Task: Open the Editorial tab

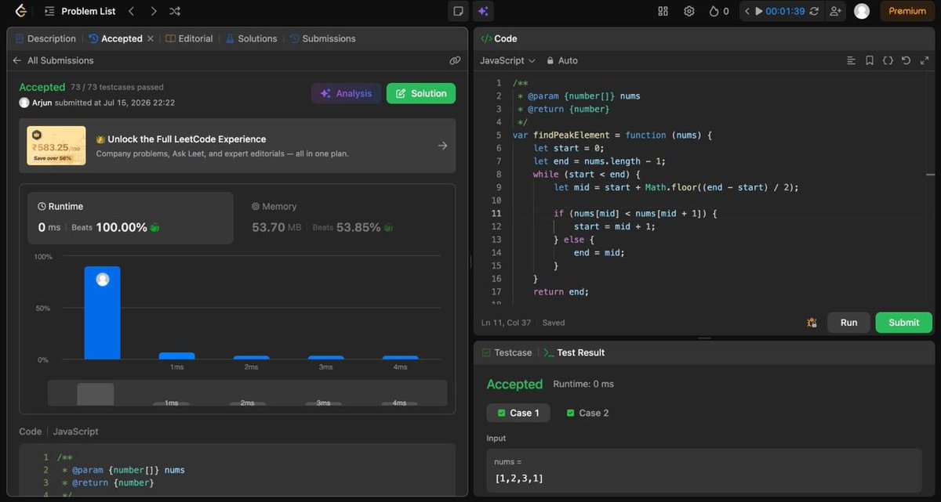Action: pos(189,38)
